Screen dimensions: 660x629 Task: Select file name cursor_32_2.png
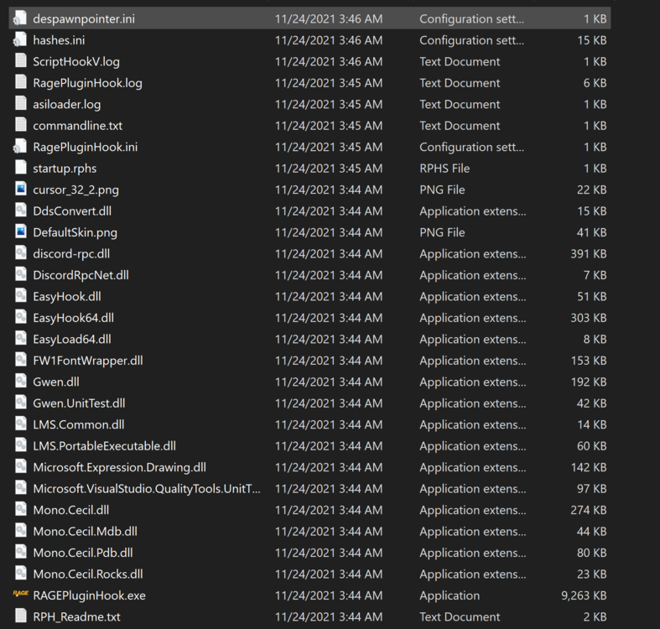click(x=75, y=190)
